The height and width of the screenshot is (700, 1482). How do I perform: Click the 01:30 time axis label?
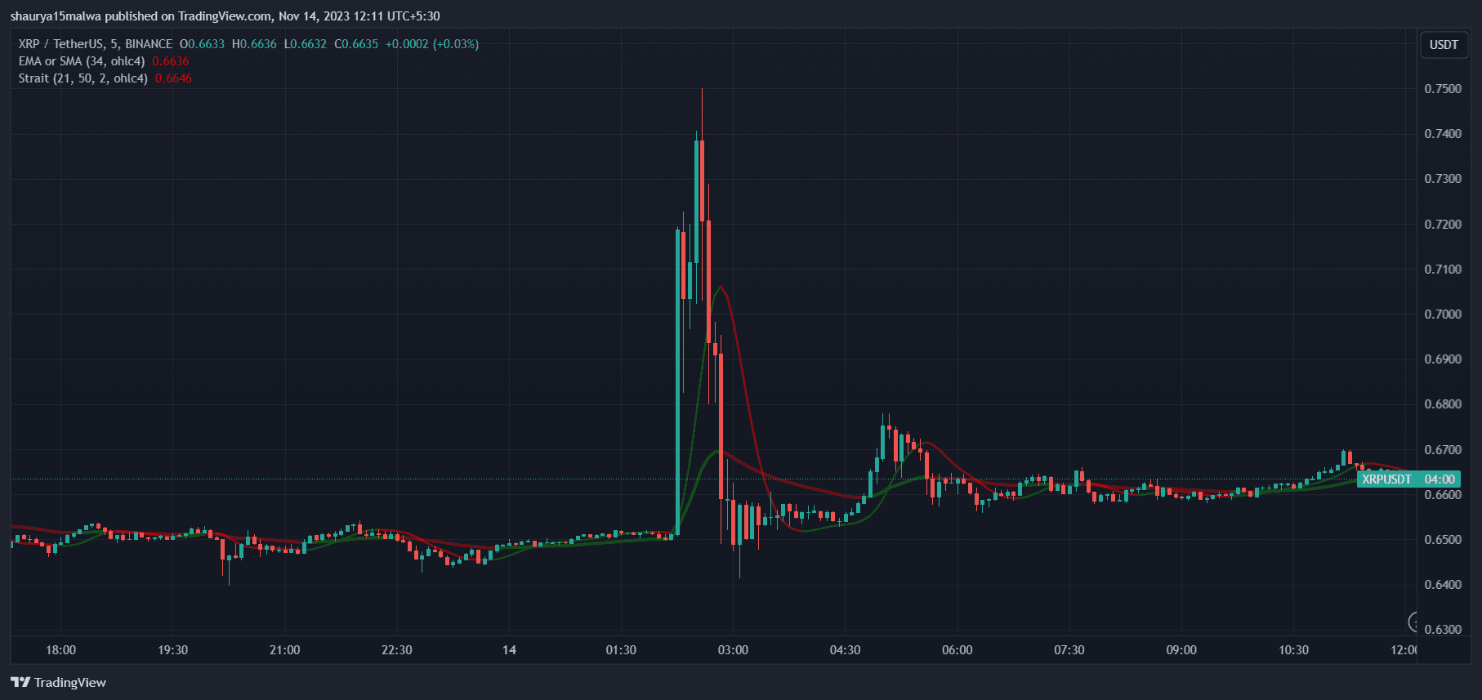click(x=621, y=650)
